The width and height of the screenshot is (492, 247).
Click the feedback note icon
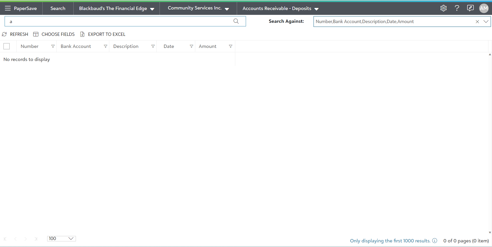click(470, 8)
